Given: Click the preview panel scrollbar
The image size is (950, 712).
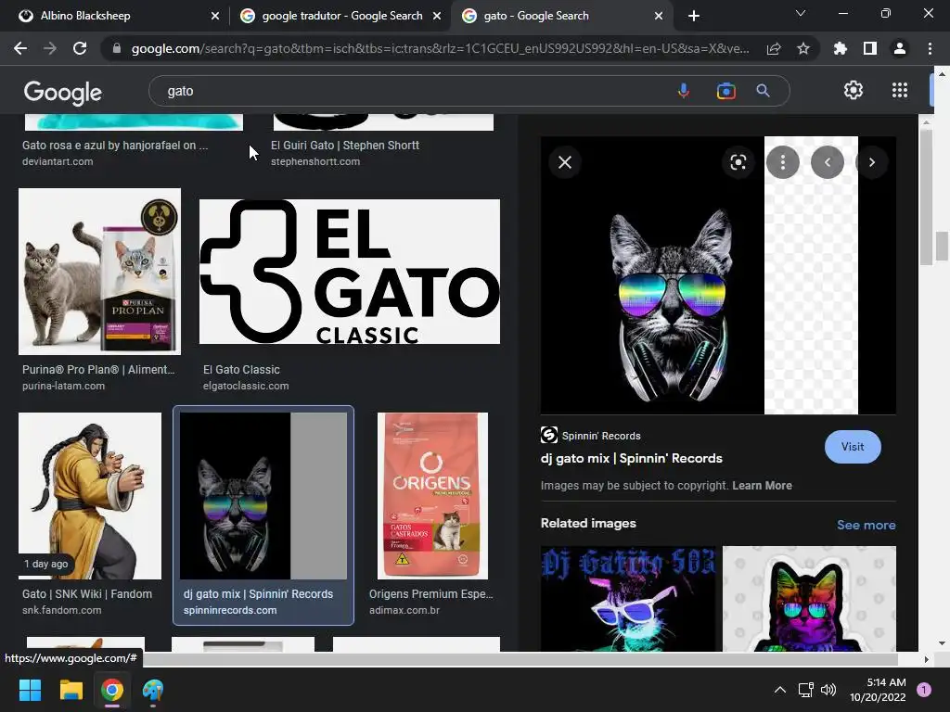Looking at the screenshot, I should pyautogui.click(x=927, y=197).
